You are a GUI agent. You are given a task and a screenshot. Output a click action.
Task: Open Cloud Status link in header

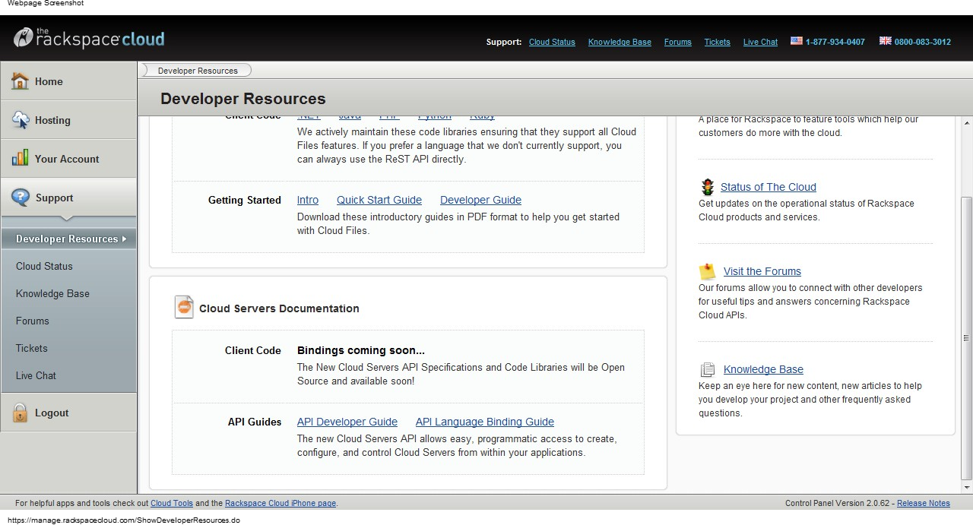[x=552, y=42]
